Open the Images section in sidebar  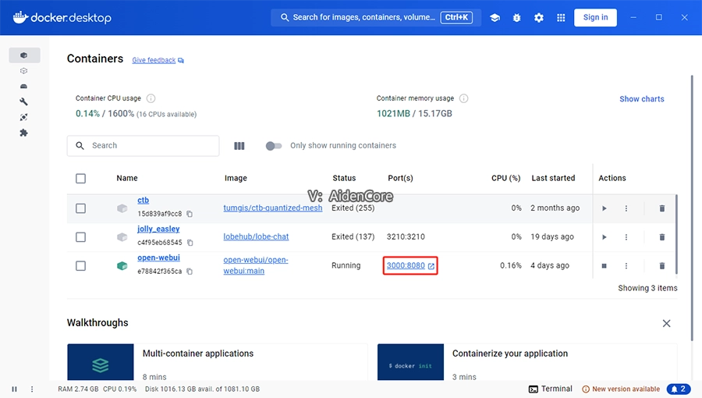(23, 71)
